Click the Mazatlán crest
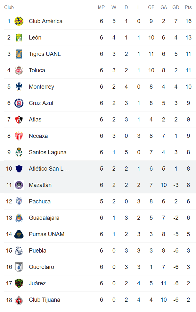The height and width of the screenshot is (312, 196). click(19, 185)
